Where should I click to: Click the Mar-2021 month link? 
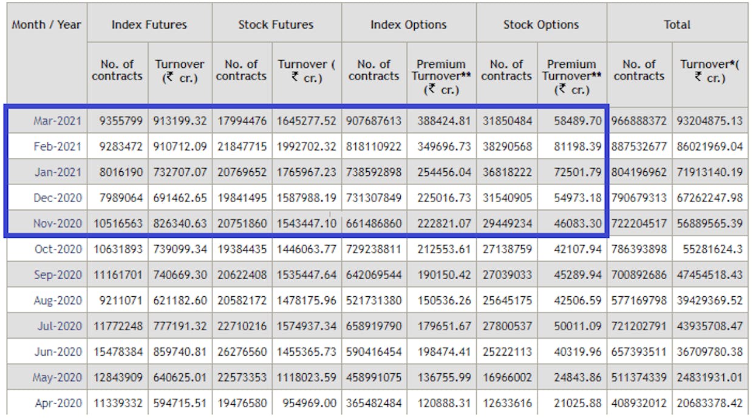(57, 121)
